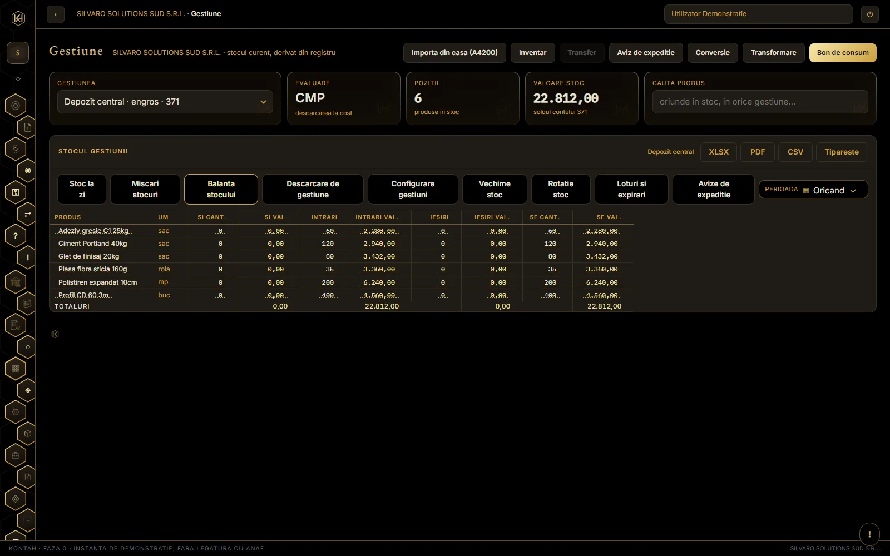Open the floating exclamation help button
This screenshot has height=556, width=890.
tap(869, 534)
